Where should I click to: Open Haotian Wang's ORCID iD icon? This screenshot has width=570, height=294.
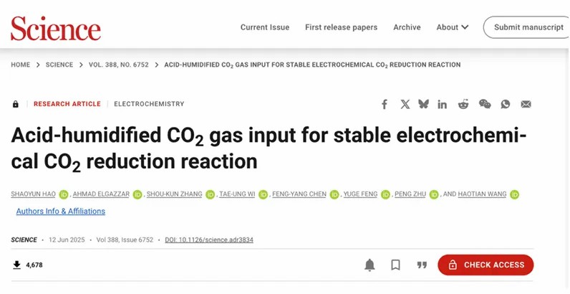coord(514,194)
